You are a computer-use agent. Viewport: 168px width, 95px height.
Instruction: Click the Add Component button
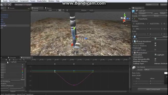[x=153, y=89]
